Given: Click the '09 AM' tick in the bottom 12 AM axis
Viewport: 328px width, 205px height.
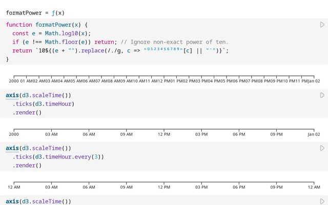Looking at the screenshot, I should click(127, 187).
